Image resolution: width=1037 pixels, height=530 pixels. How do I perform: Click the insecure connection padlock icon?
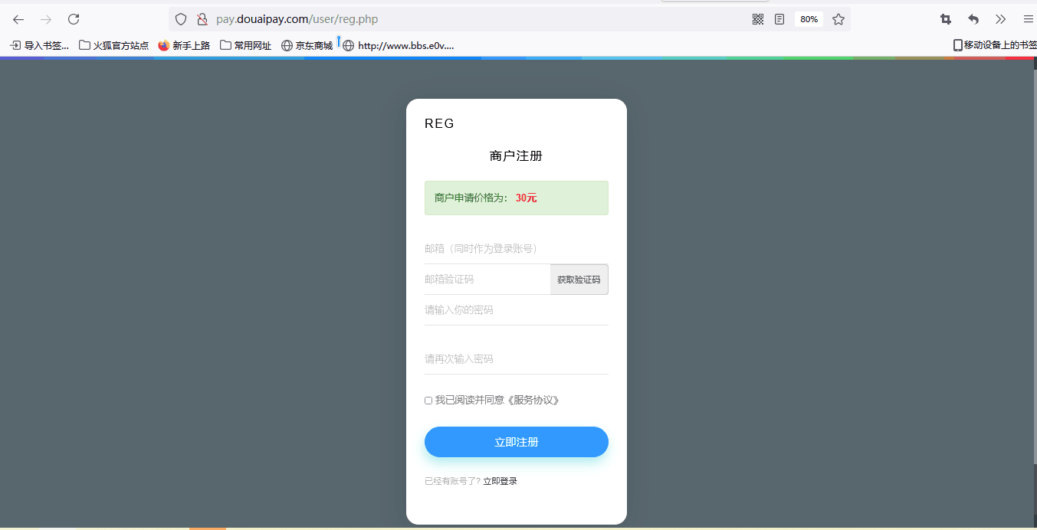click(x=201, y=18)
